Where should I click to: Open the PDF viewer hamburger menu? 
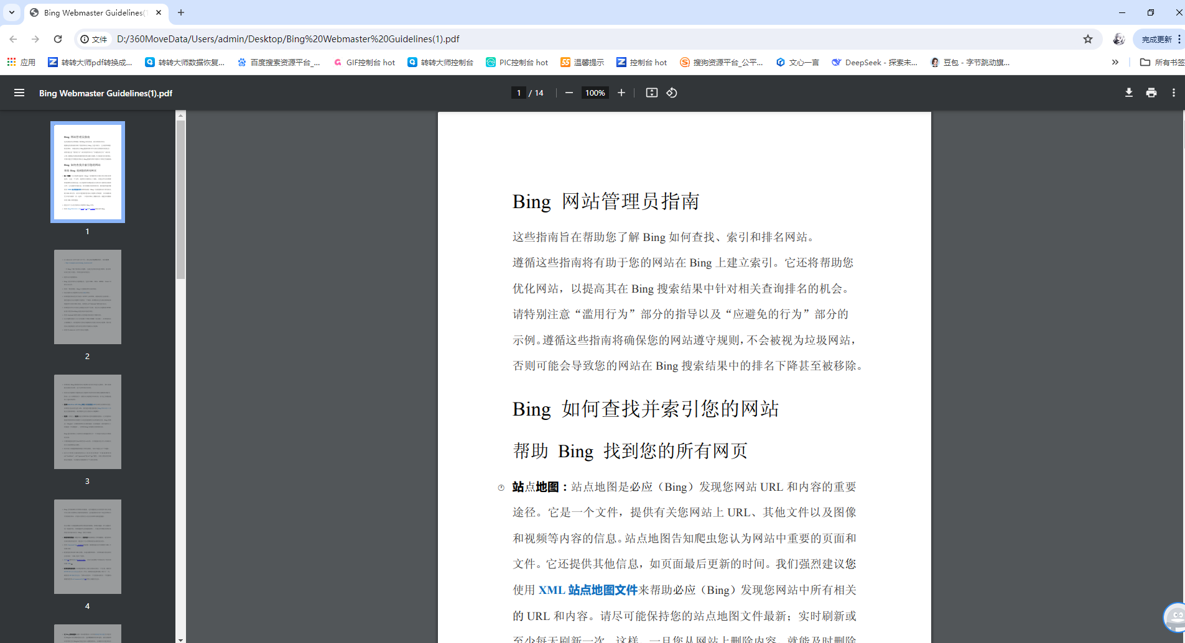[x=19, y=93]
